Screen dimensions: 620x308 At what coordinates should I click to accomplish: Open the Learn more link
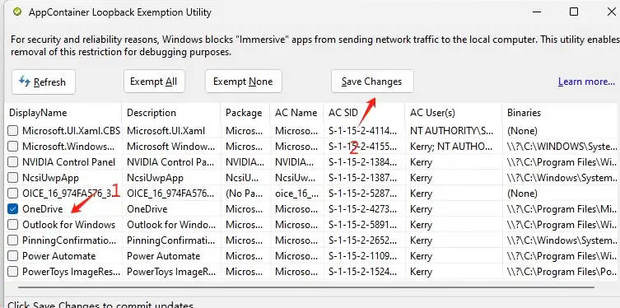tap(586, 82)
